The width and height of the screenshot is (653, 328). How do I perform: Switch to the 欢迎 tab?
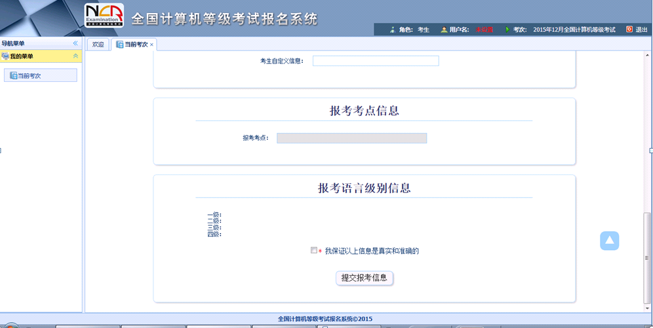coord(98,45)
